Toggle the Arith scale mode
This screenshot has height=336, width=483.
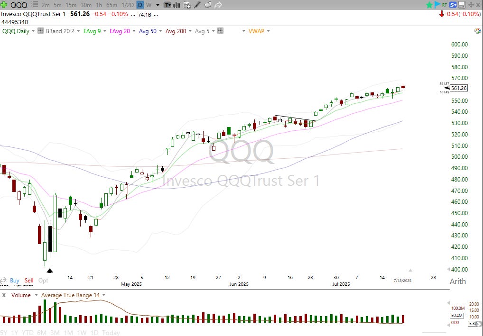coord(458,281)
